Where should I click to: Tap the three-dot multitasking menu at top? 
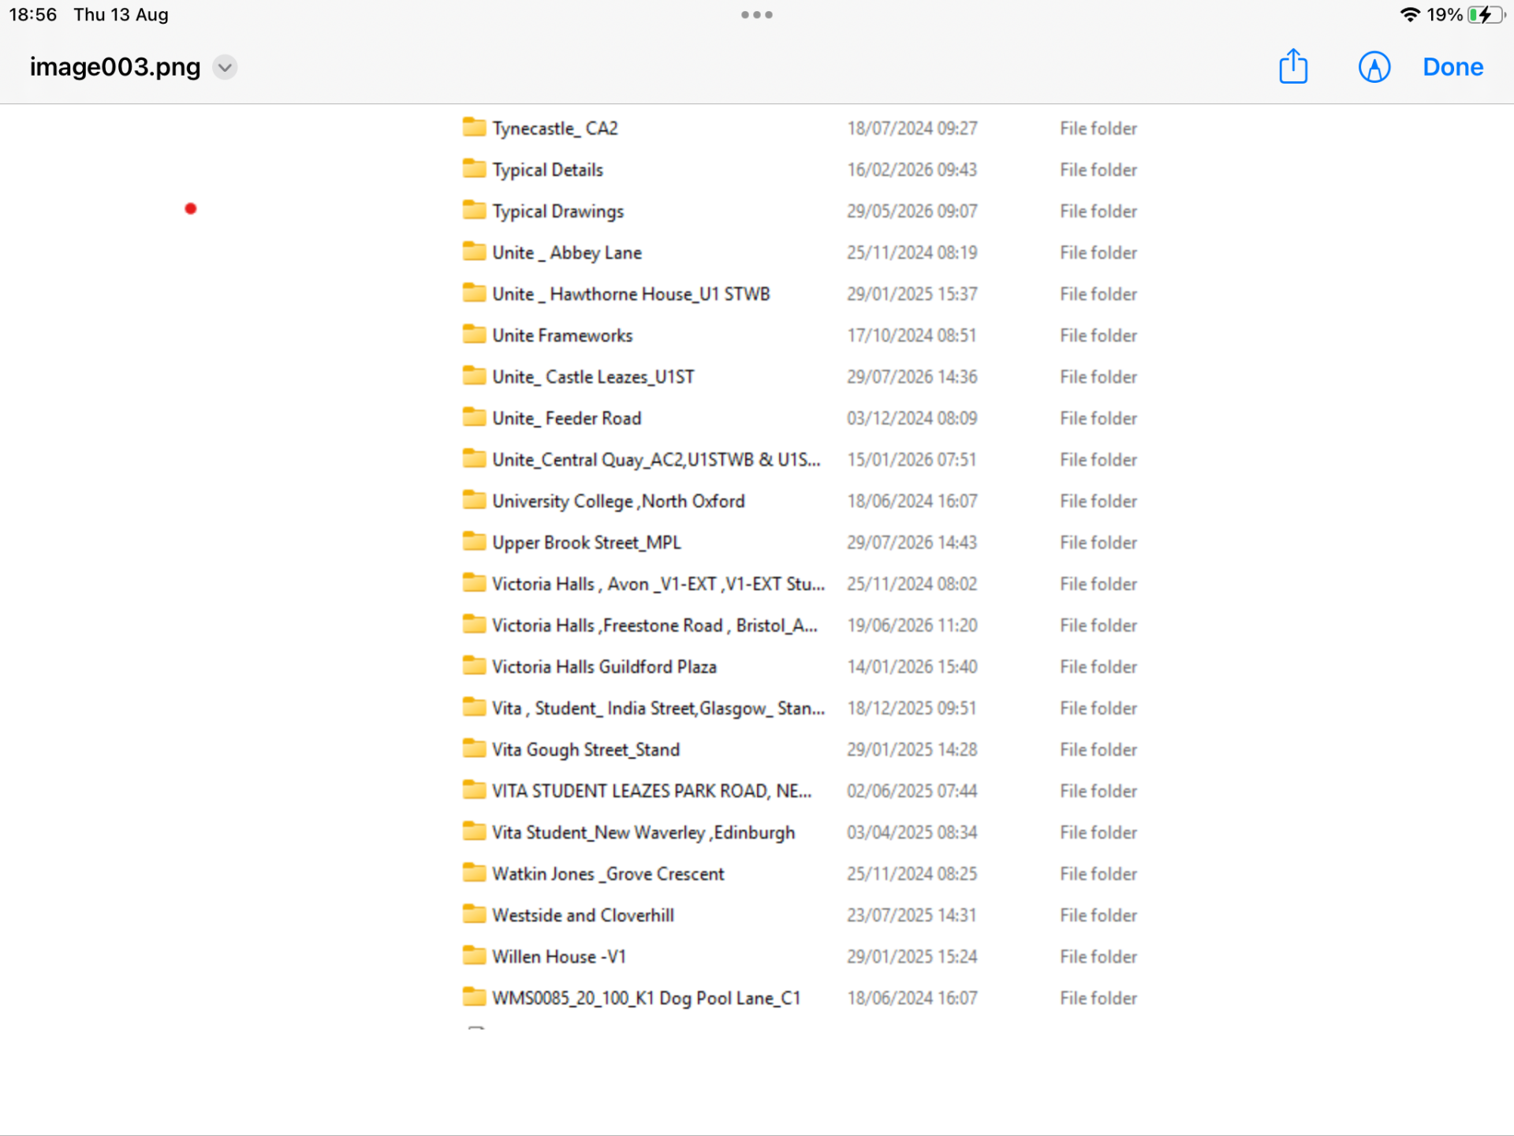756,14
